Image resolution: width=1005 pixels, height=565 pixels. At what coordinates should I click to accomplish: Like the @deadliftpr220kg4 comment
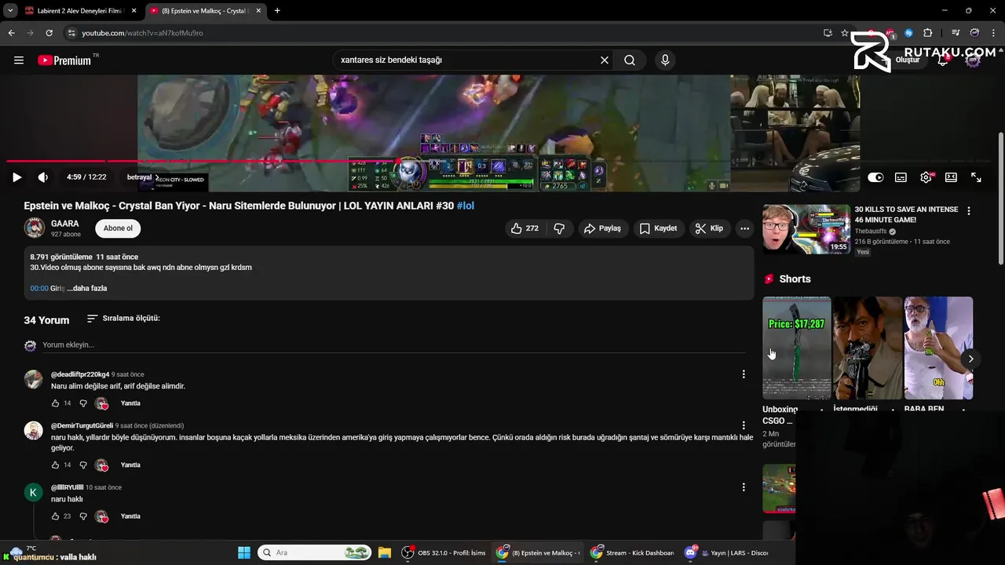pyautogui.click(x=55, y=403)
